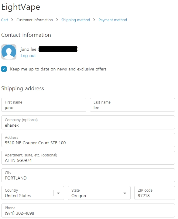The image size is (178, 219).
Task: Open the State select set to Oregon
Action: [x=99, y=193]
